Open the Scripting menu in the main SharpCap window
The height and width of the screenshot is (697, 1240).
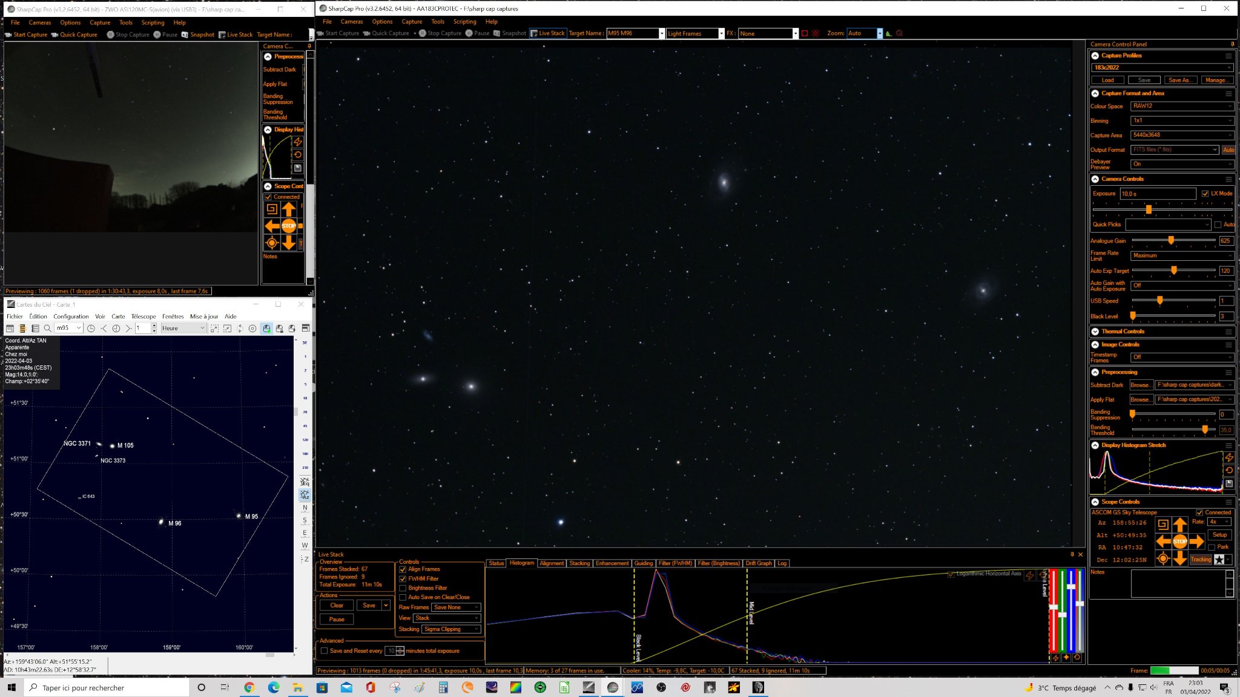tap(464, 22)
